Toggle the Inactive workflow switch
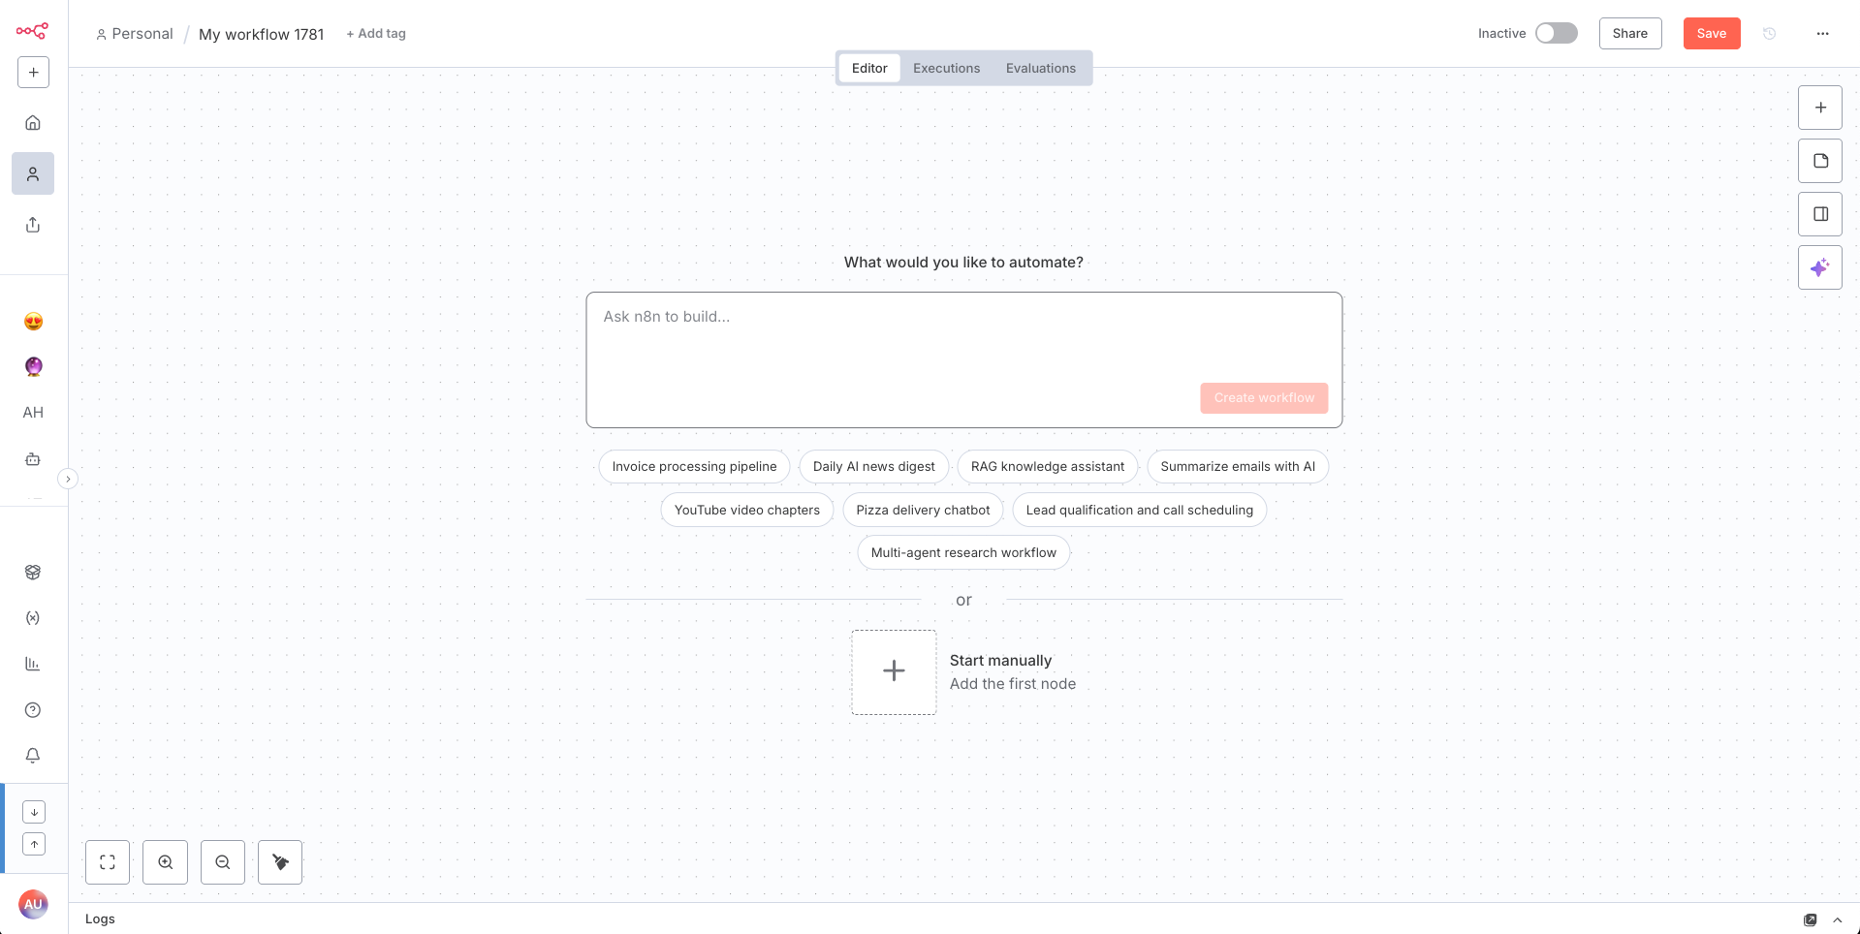 [x=1556, y=33]
